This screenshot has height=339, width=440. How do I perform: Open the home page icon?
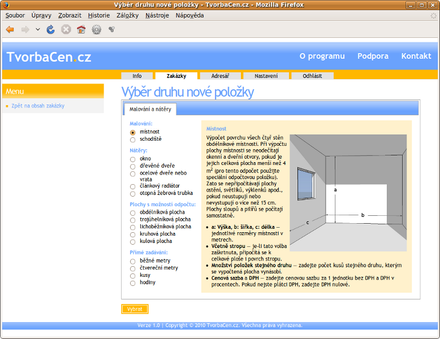coord(81,29)
